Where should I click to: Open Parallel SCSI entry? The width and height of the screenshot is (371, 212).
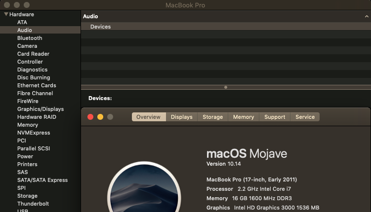(x=34, y=148)
